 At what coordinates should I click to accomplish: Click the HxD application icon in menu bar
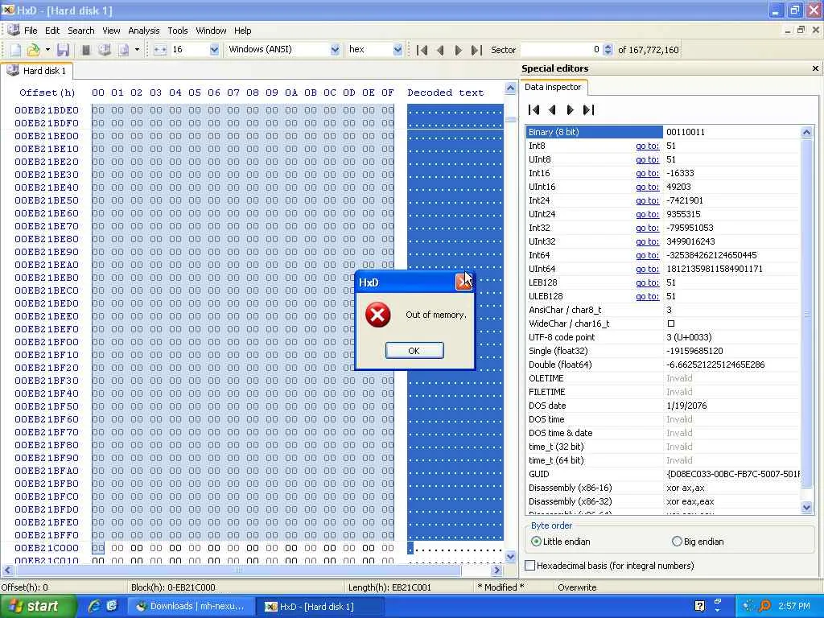(13, 31)
